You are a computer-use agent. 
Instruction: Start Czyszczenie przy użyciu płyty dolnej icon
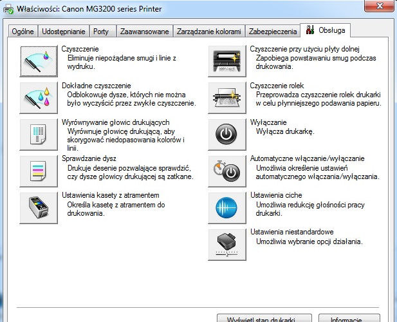[x=227, y=61]
